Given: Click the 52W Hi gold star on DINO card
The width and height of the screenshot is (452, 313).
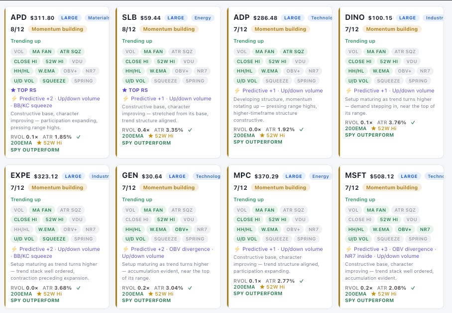Looking at the screenshot, I should coord(373,128).
